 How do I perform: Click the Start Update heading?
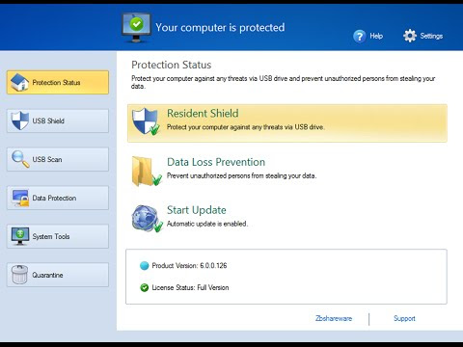(197, 210)
